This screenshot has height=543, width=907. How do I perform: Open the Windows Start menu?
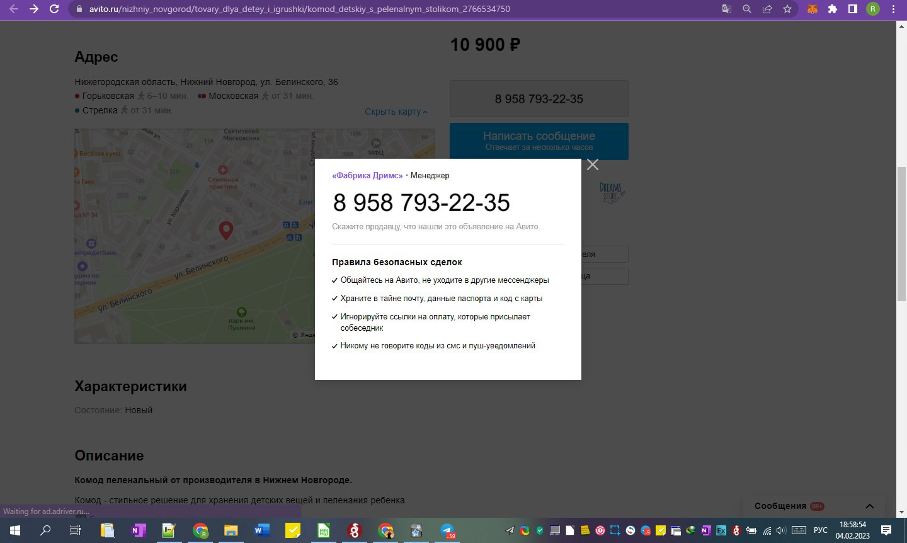point(15,530)
